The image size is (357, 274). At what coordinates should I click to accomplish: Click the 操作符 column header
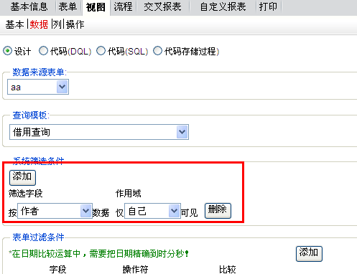(135, 270)
